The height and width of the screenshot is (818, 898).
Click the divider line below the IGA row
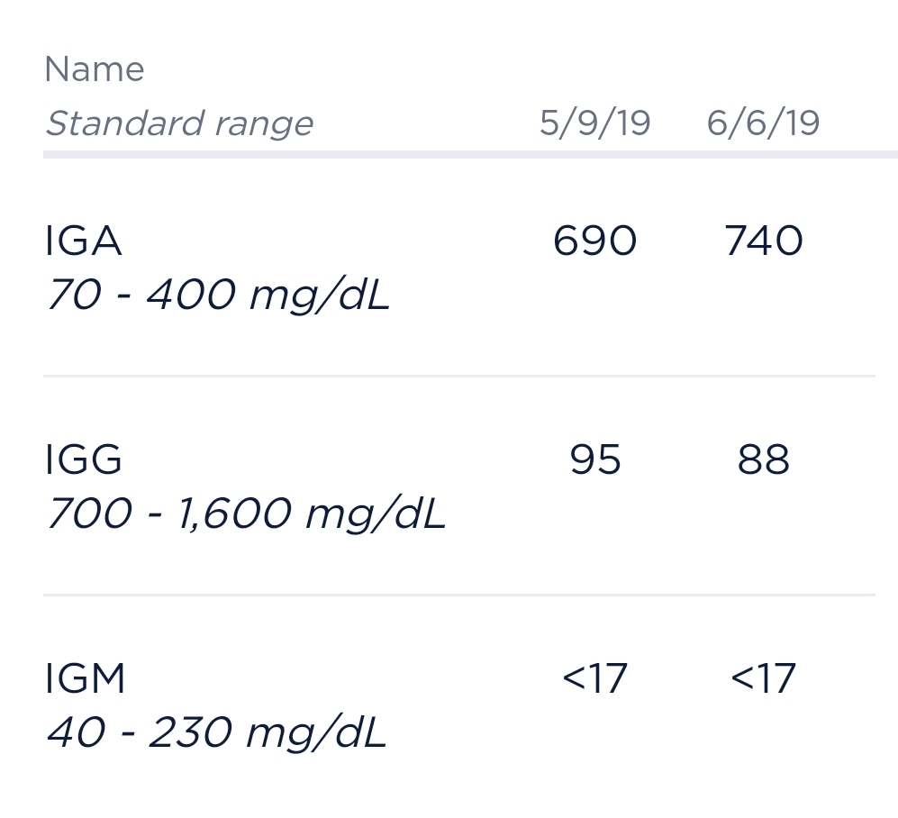pyautogui.click(x=459, y=376)
